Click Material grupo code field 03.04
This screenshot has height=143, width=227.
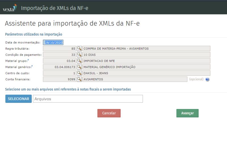pos(60,61)
